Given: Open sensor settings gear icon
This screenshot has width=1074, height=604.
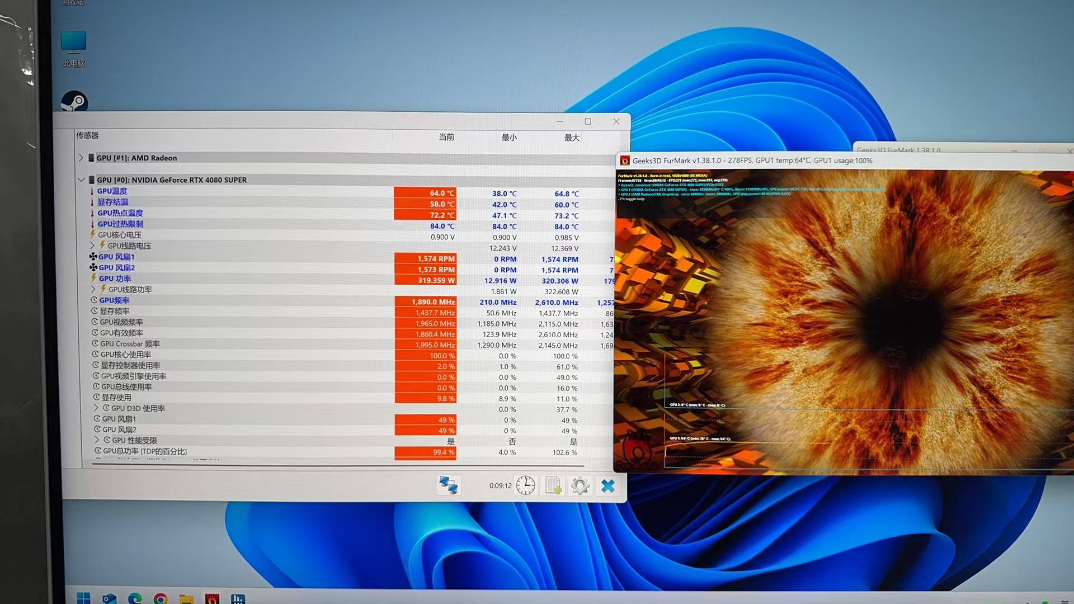Looking at the screenshot, I should click(x=580, y=485).
